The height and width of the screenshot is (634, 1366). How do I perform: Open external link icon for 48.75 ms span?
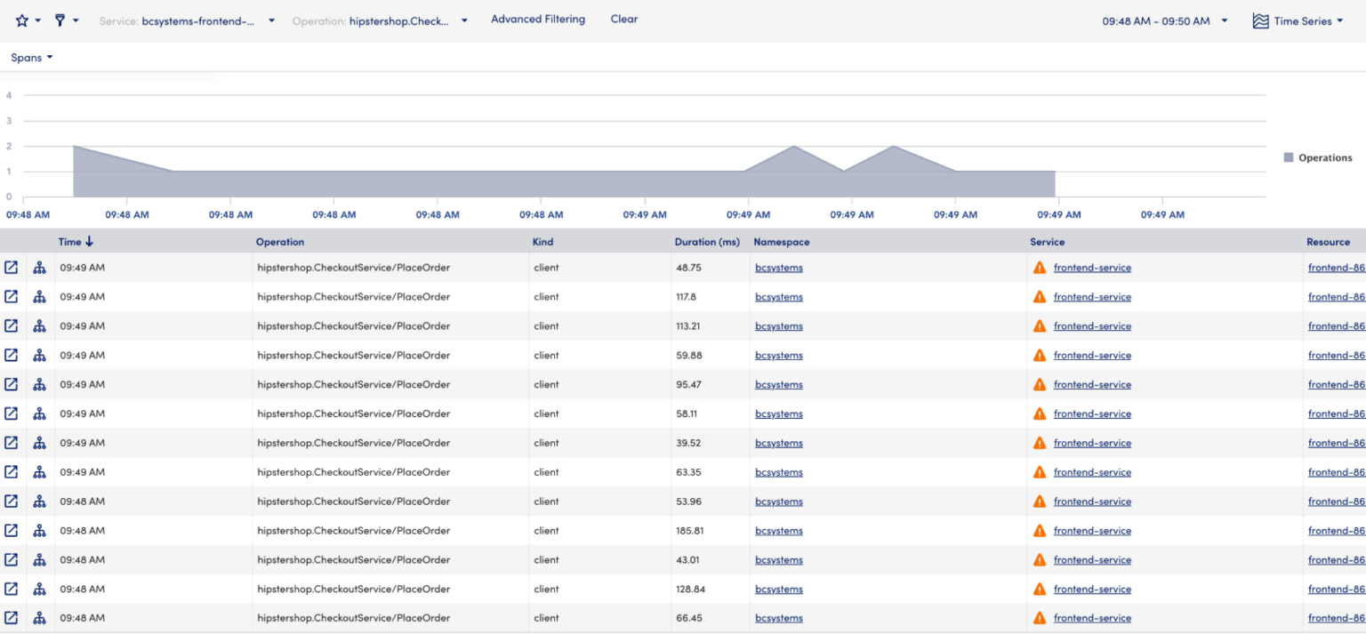tap(12, 268)
